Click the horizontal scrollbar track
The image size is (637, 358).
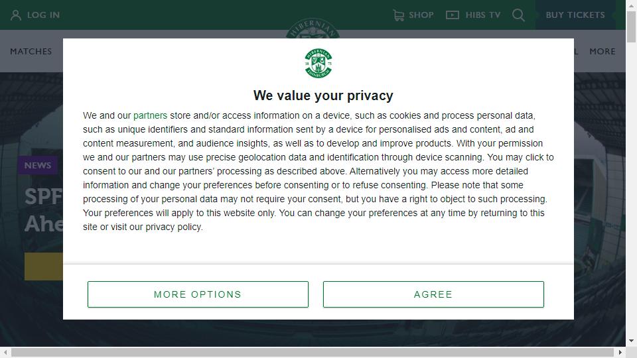coord(313,352)
